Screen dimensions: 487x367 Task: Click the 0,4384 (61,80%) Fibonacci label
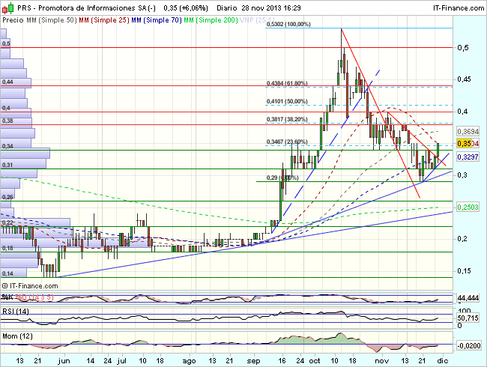(287, 83)
